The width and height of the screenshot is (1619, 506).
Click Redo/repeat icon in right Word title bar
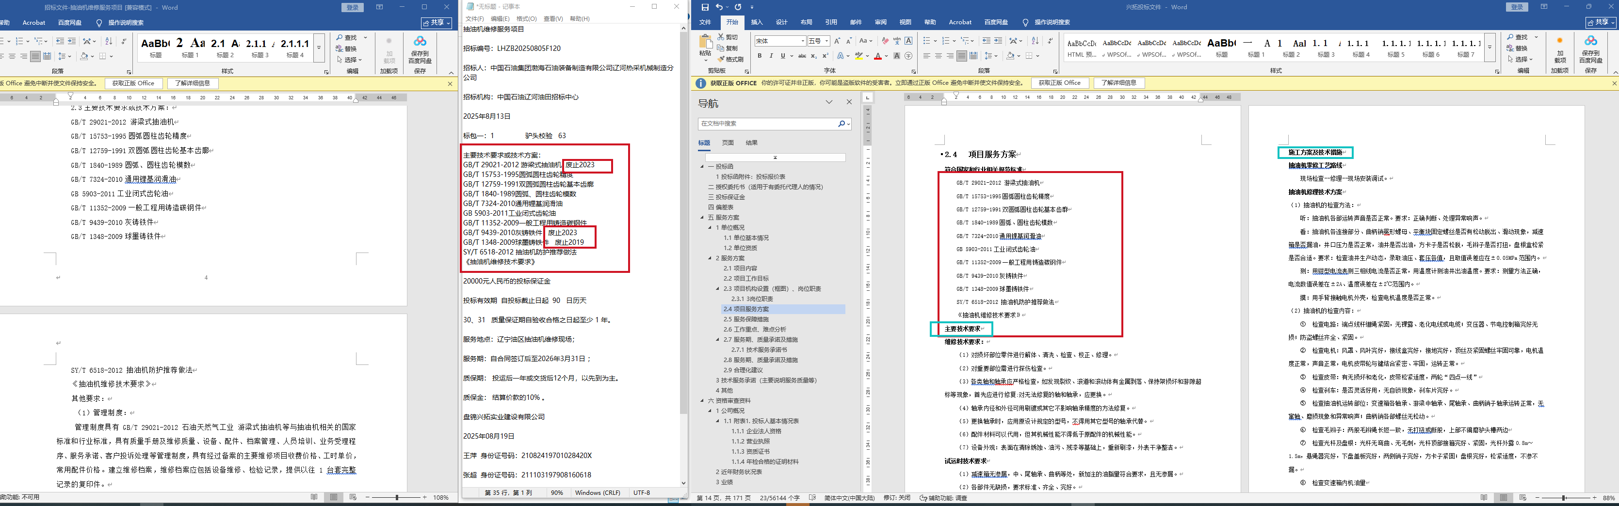click(738, 7)
